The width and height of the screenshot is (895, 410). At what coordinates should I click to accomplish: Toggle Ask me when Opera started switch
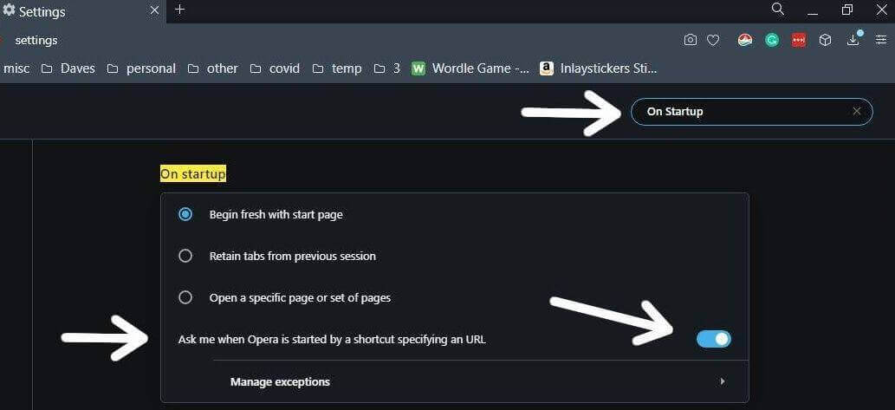point(714,339)
